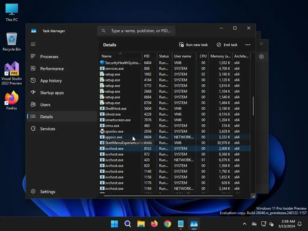
Task: Open the Services page
Action: (x=62, y=129)
